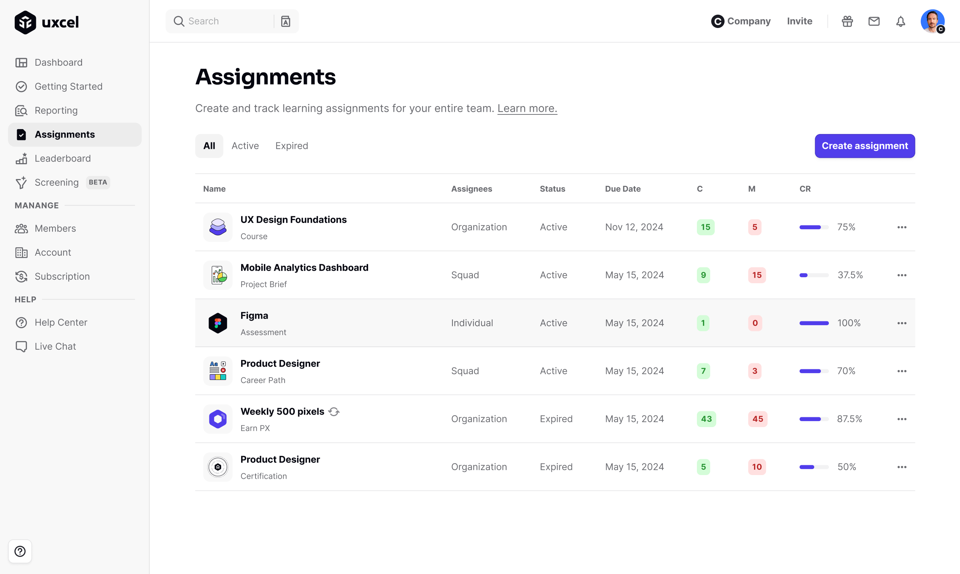960x574 pixels.
Task: Click the Figma assessment thumbnail
Action: pos(218,323)
